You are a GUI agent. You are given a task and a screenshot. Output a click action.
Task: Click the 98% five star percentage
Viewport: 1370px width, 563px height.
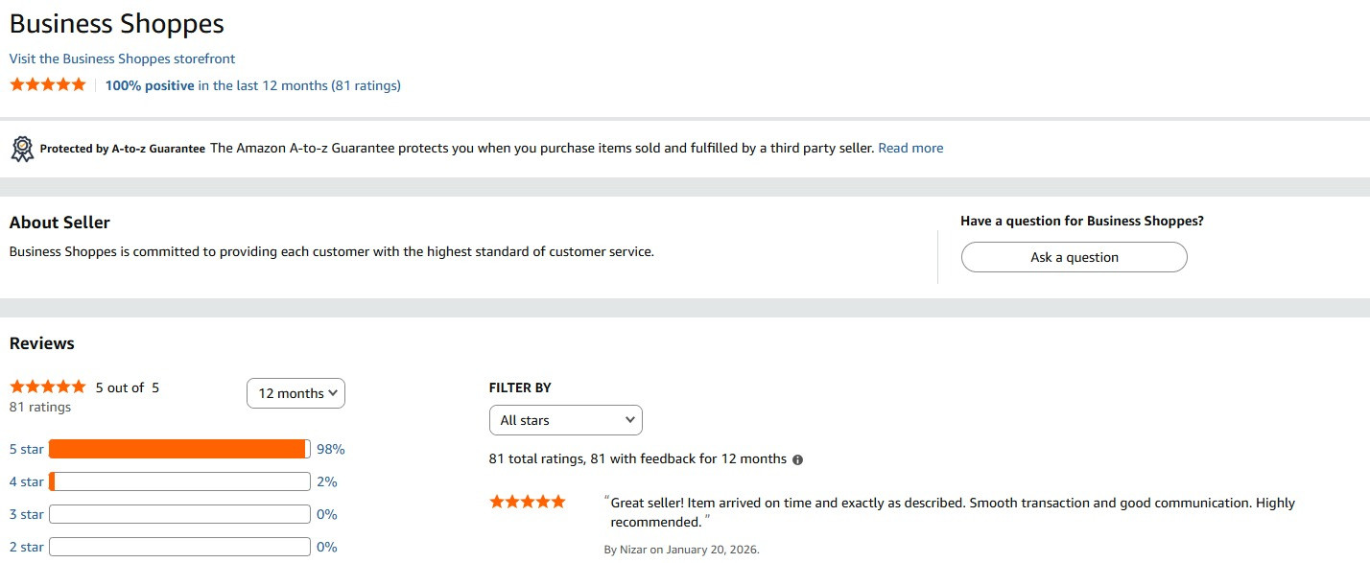coord(330,449)
